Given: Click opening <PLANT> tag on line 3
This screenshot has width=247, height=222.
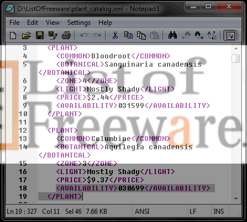Looking at the screenshot, I should [x=62, y=48].
